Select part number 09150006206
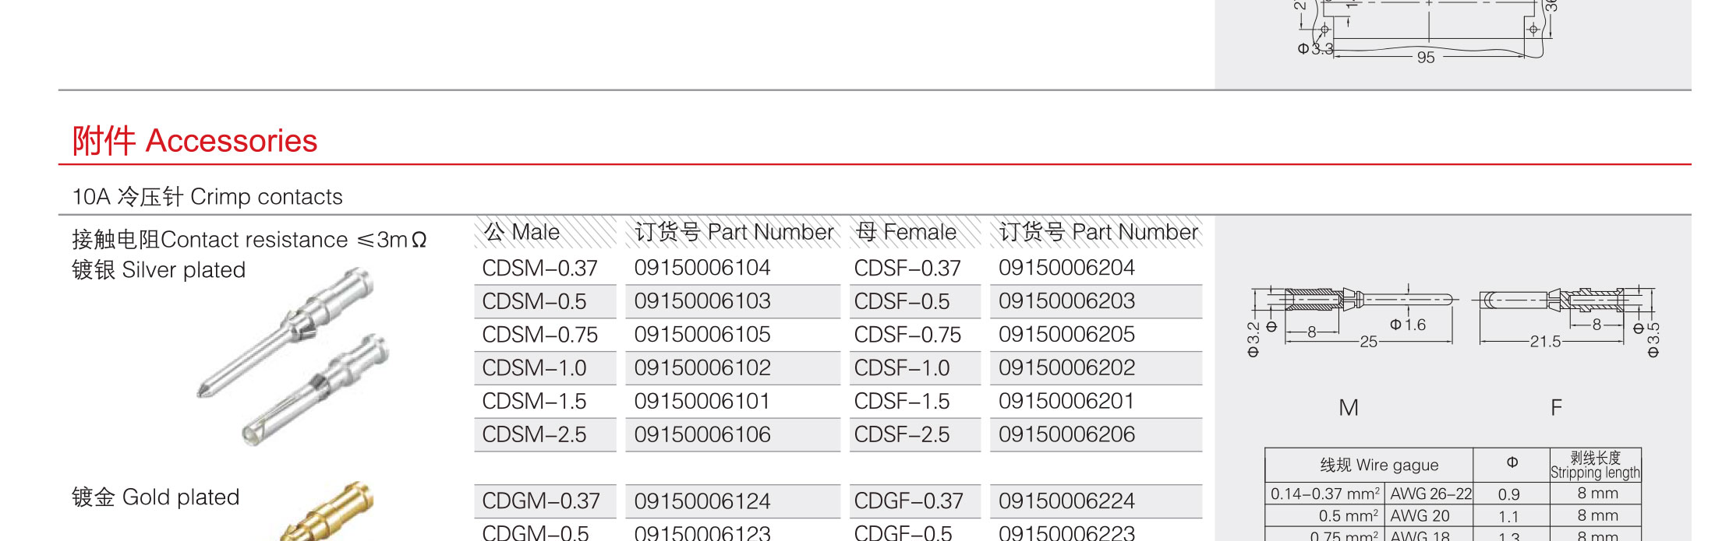The image size is (1715, 541). [1066, 434]
